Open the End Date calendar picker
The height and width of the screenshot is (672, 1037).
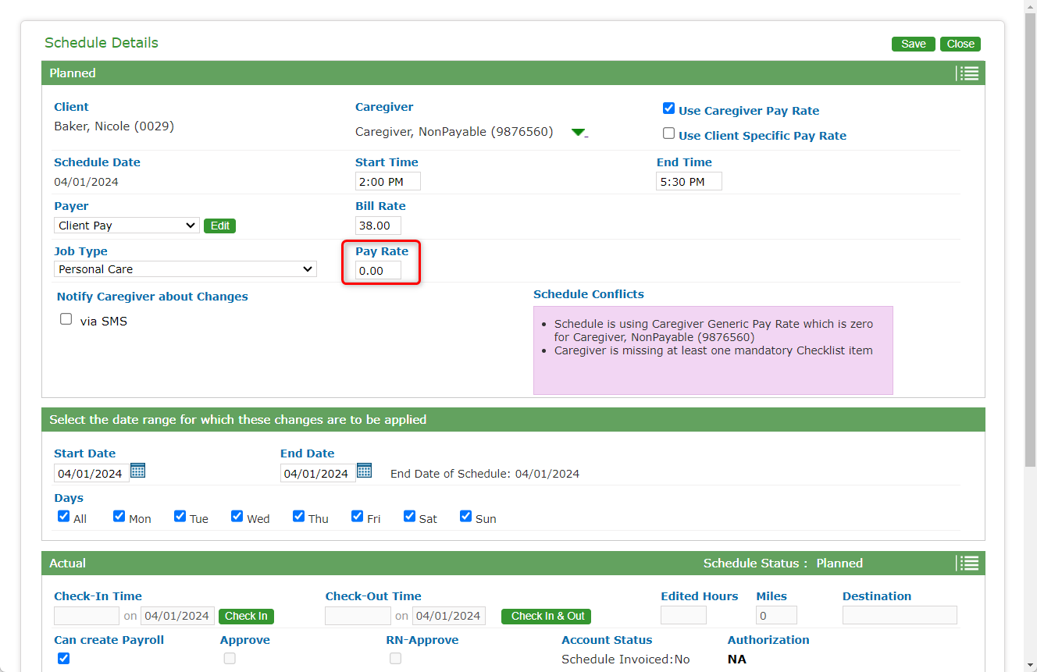click(x=365, y=471)
